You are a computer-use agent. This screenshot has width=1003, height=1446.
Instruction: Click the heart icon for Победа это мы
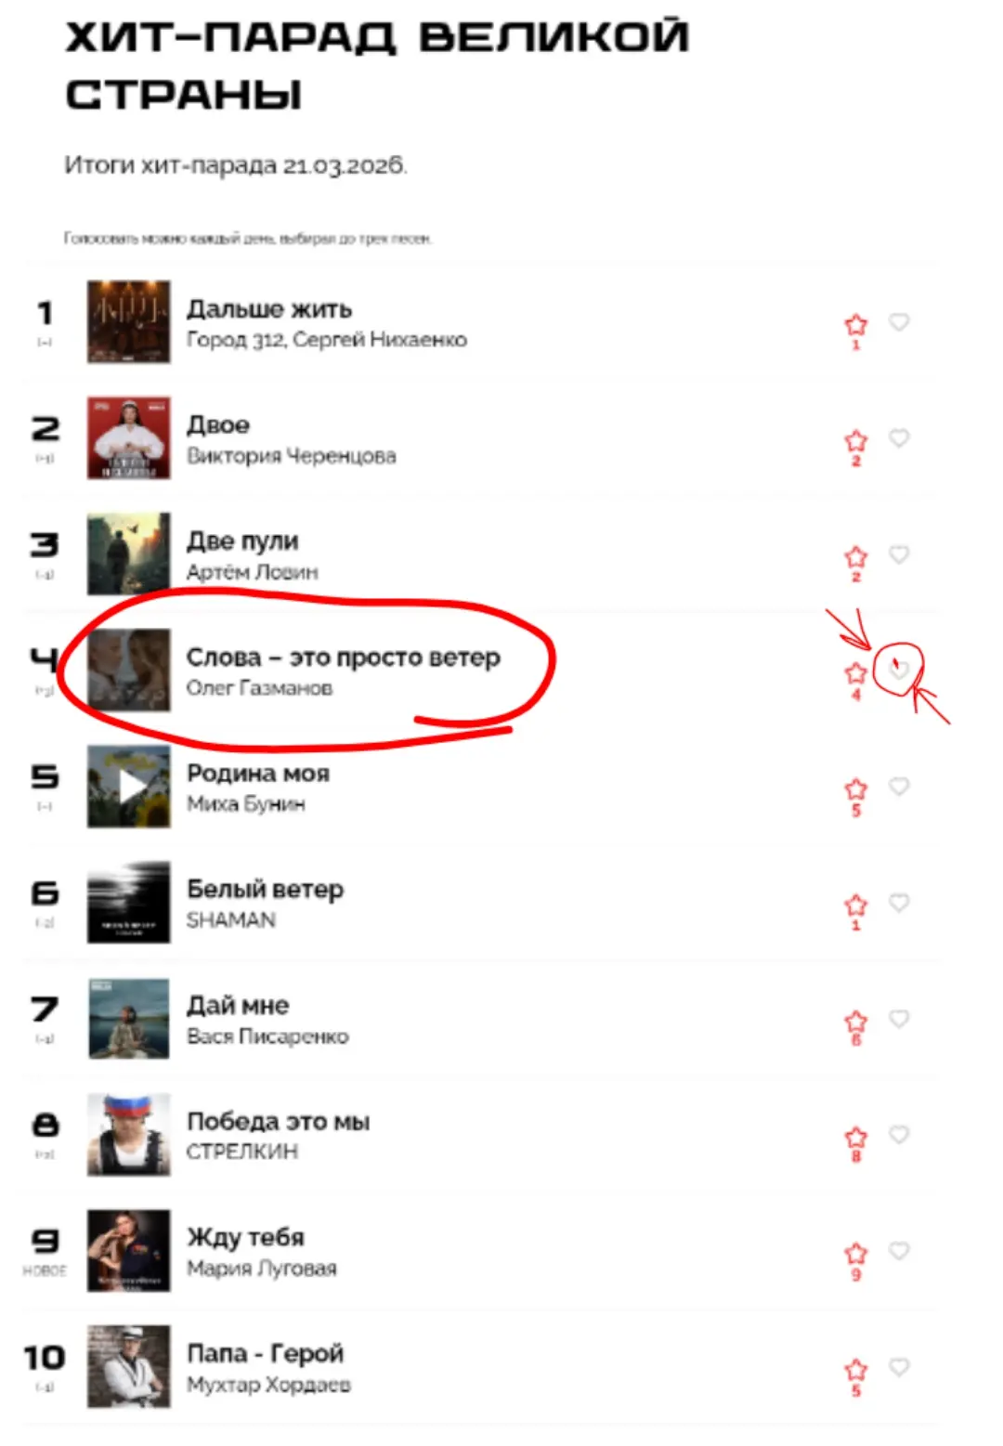click(899, 1135)
